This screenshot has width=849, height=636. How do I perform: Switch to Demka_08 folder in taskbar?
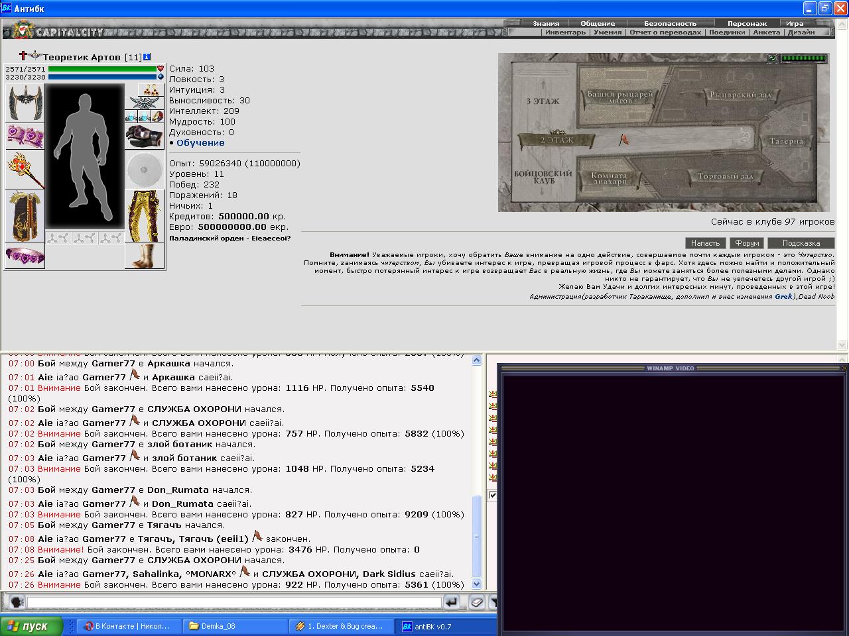pyautogui.click(x=235, y=626)
